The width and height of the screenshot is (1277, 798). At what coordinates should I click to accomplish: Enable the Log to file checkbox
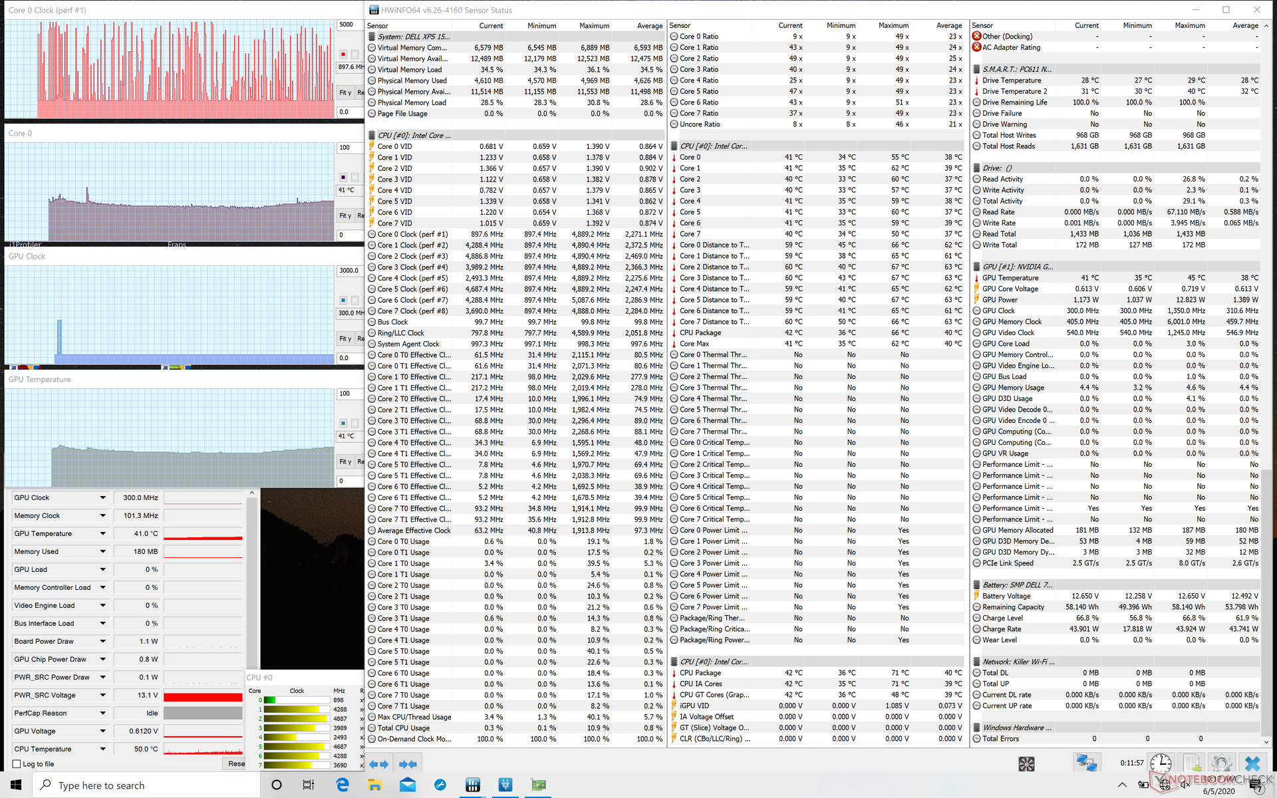[x=17, y=764]
